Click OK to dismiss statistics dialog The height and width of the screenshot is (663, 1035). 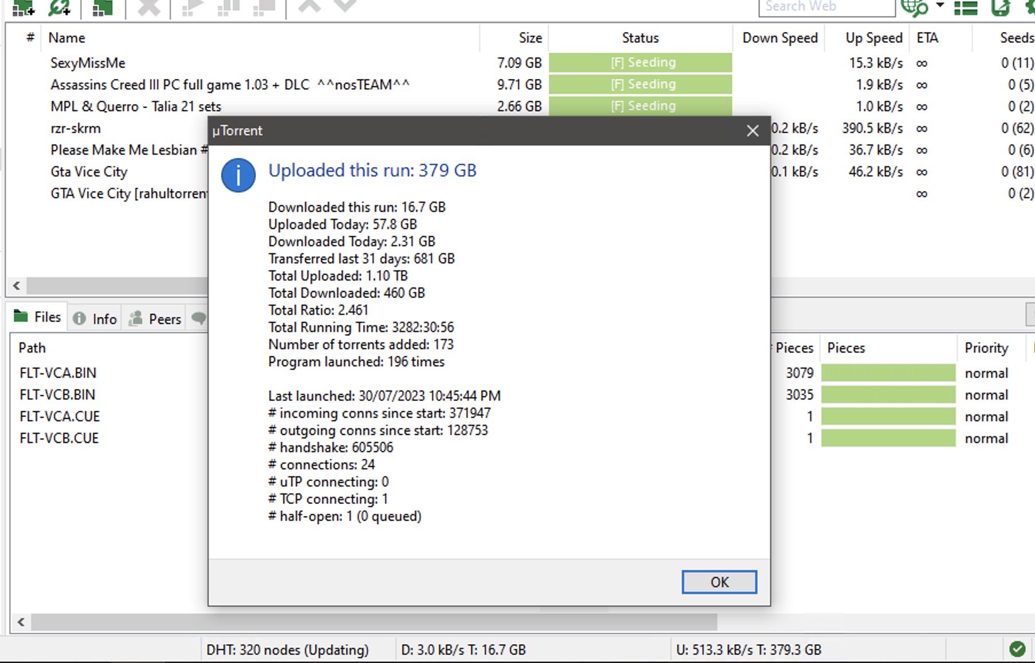coord(719,582)
